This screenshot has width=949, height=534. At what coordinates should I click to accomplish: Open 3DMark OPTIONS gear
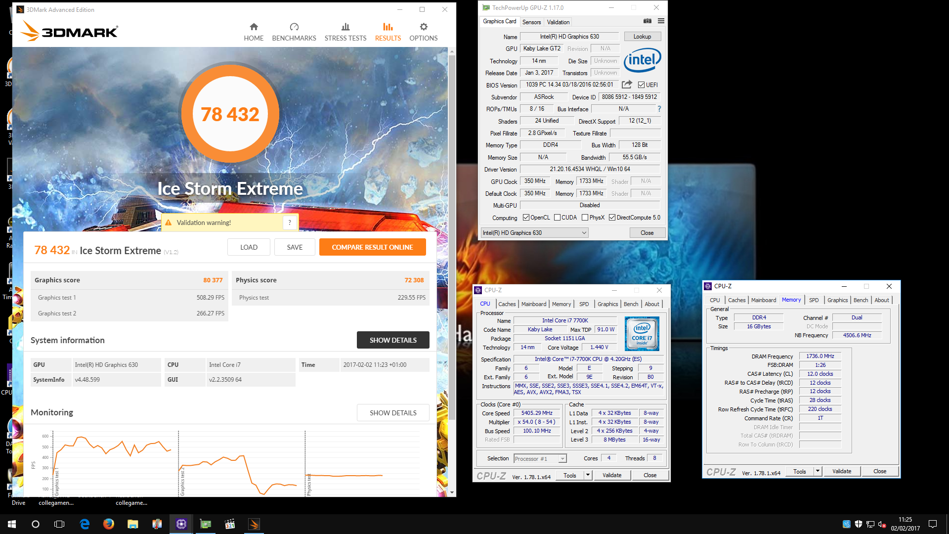click(424, 27)
